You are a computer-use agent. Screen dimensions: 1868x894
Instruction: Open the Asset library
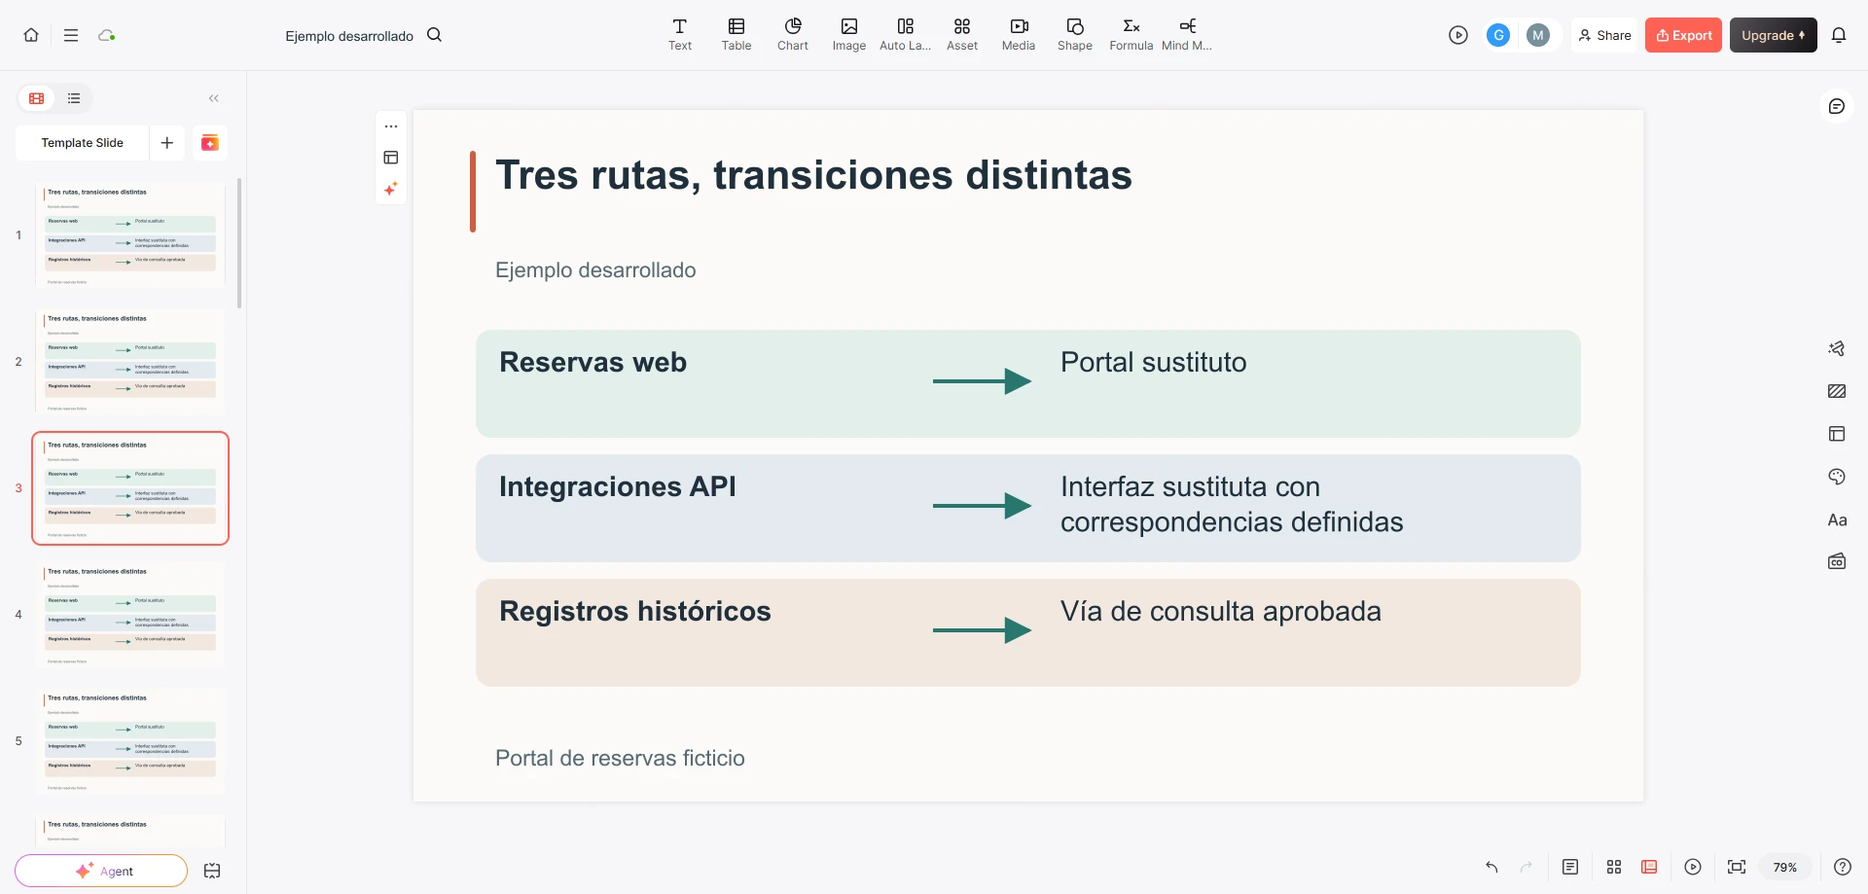click(x=962, y=34)
